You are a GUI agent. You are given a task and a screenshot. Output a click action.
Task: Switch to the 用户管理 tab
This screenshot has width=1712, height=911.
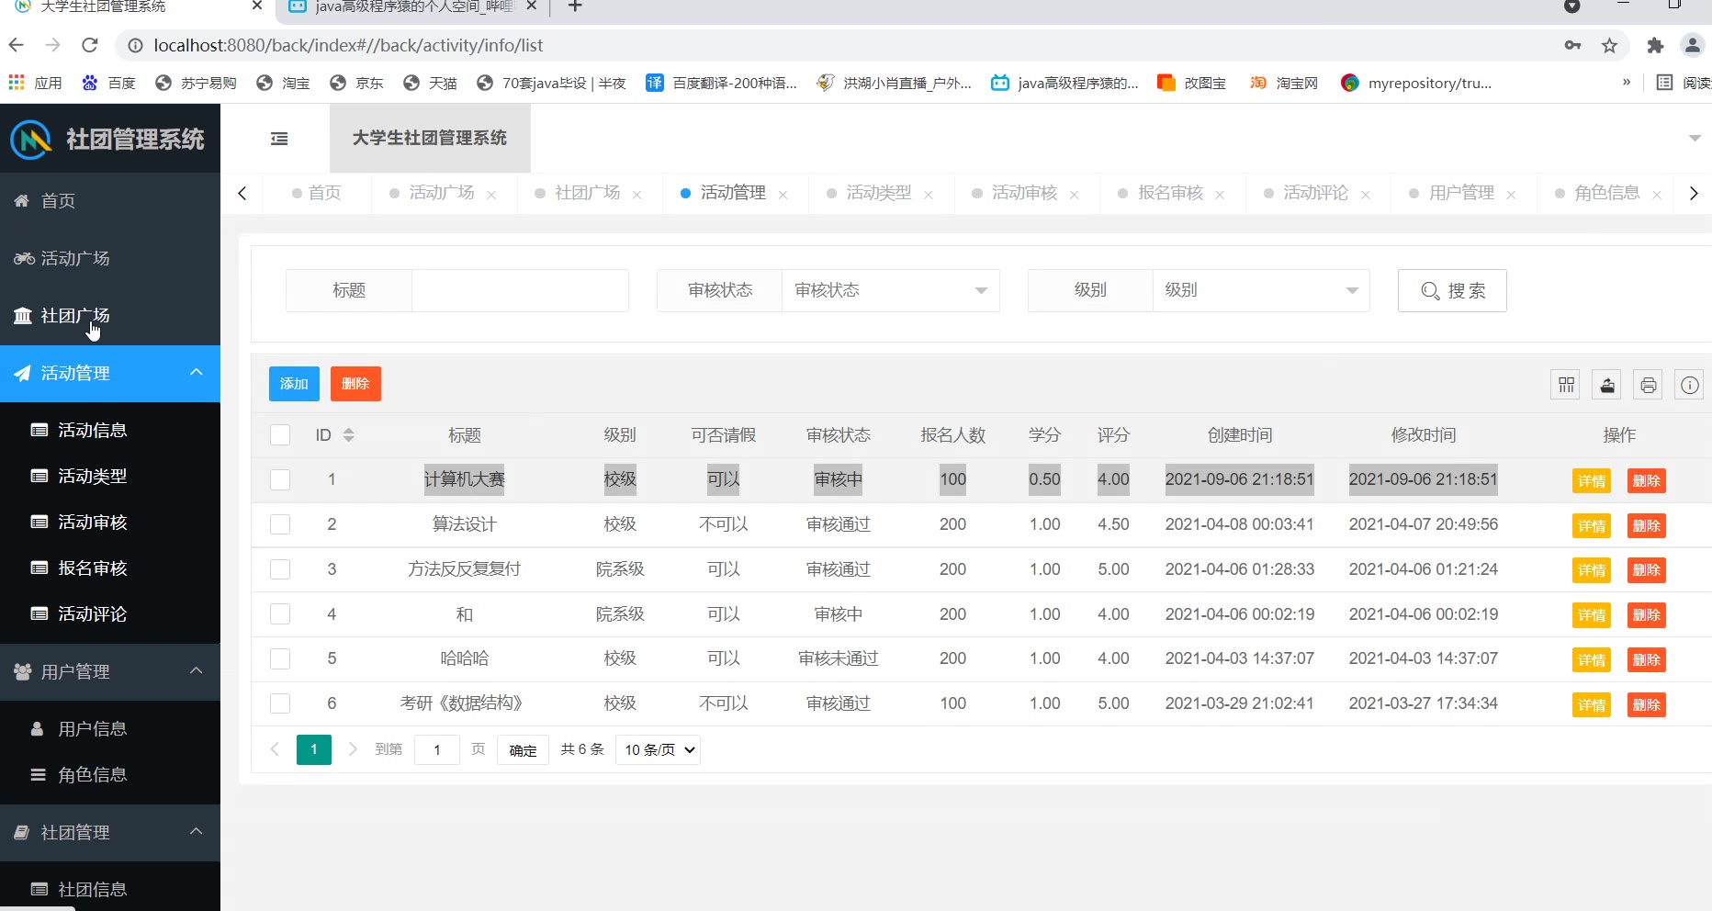[1461, 193]
